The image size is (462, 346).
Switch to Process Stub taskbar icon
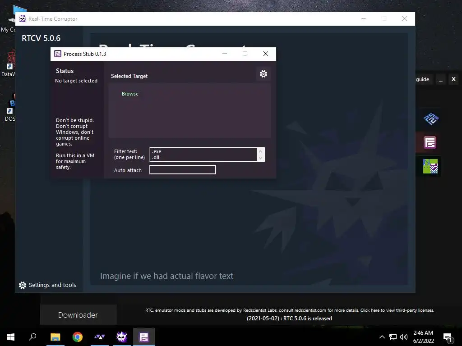tap(144, 337)
